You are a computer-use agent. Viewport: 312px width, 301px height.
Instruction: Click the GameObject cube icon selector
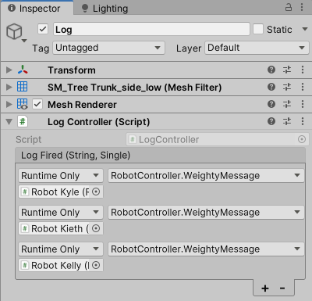[16, 32]
